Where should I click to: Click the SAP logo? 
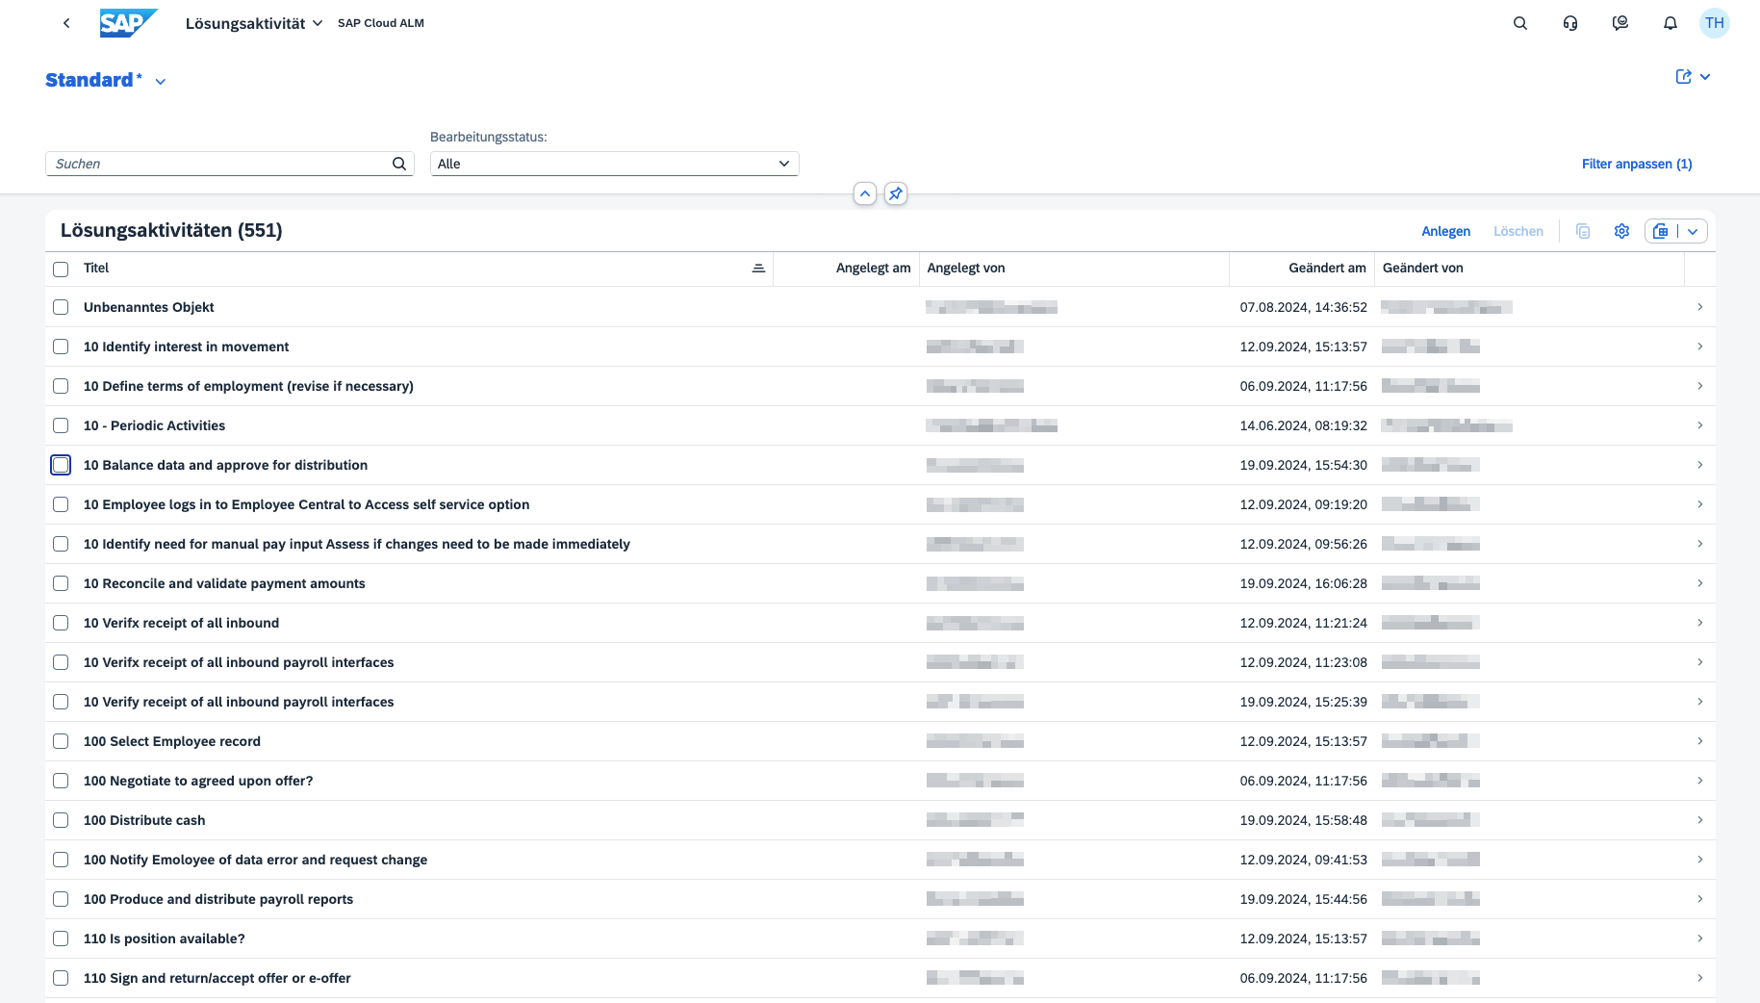tap(127, 23)
